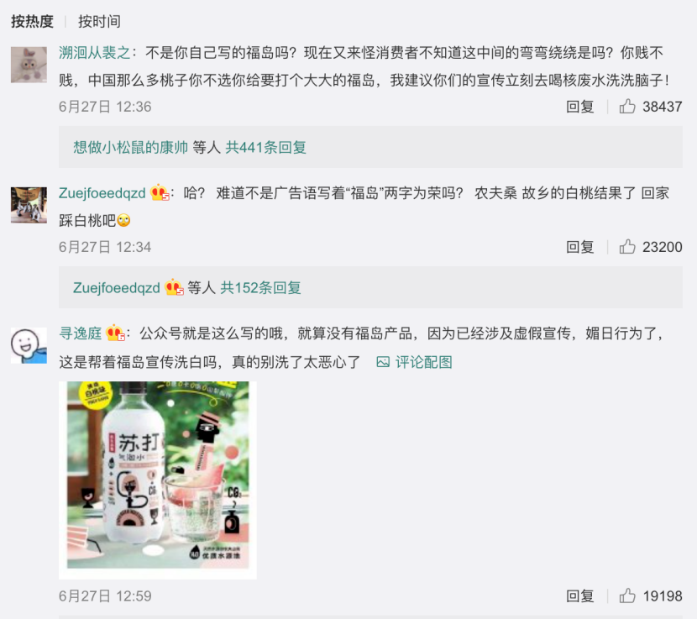Expand 共441条回复 replies

[x=266, y=147]
